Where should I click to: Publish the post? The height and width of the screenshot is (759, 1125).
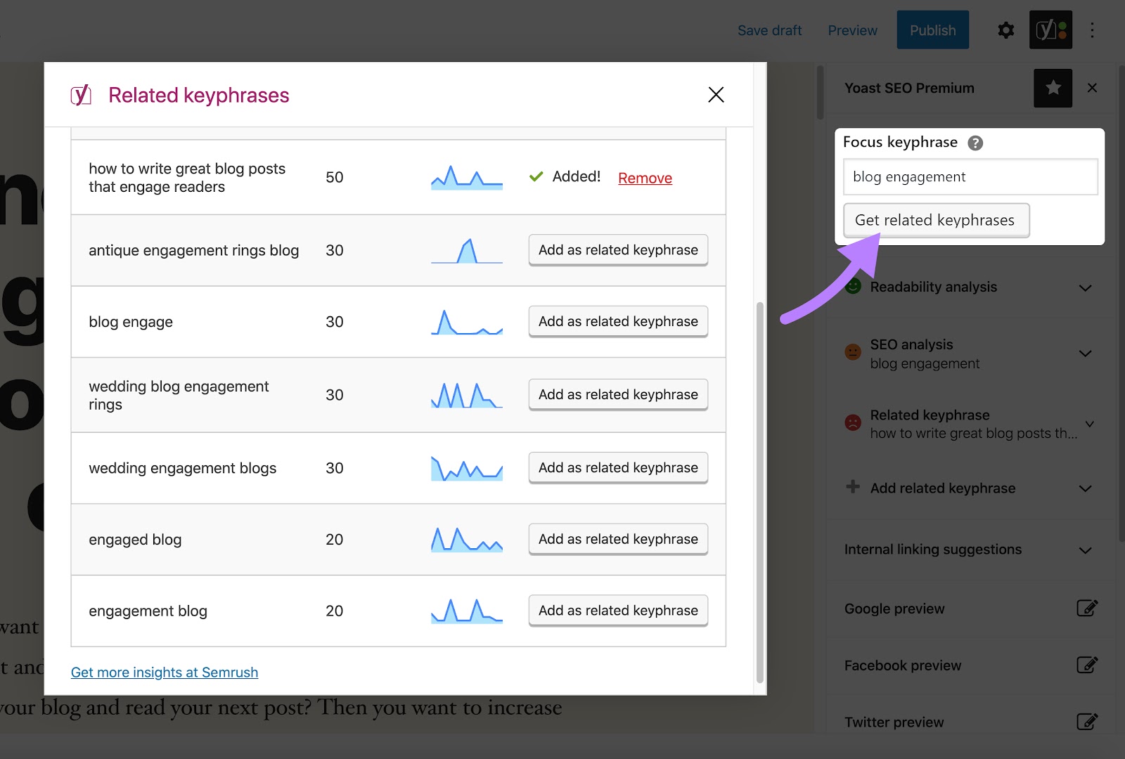(932, 30)
